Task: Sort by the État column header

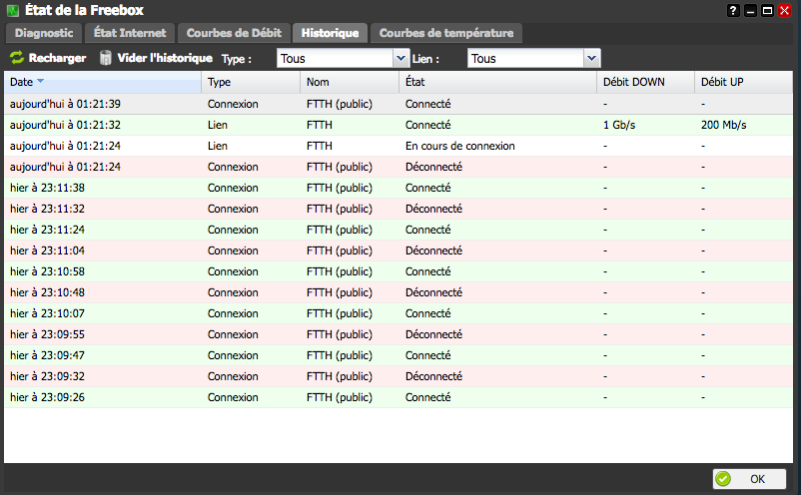Action: pos(497,82)
